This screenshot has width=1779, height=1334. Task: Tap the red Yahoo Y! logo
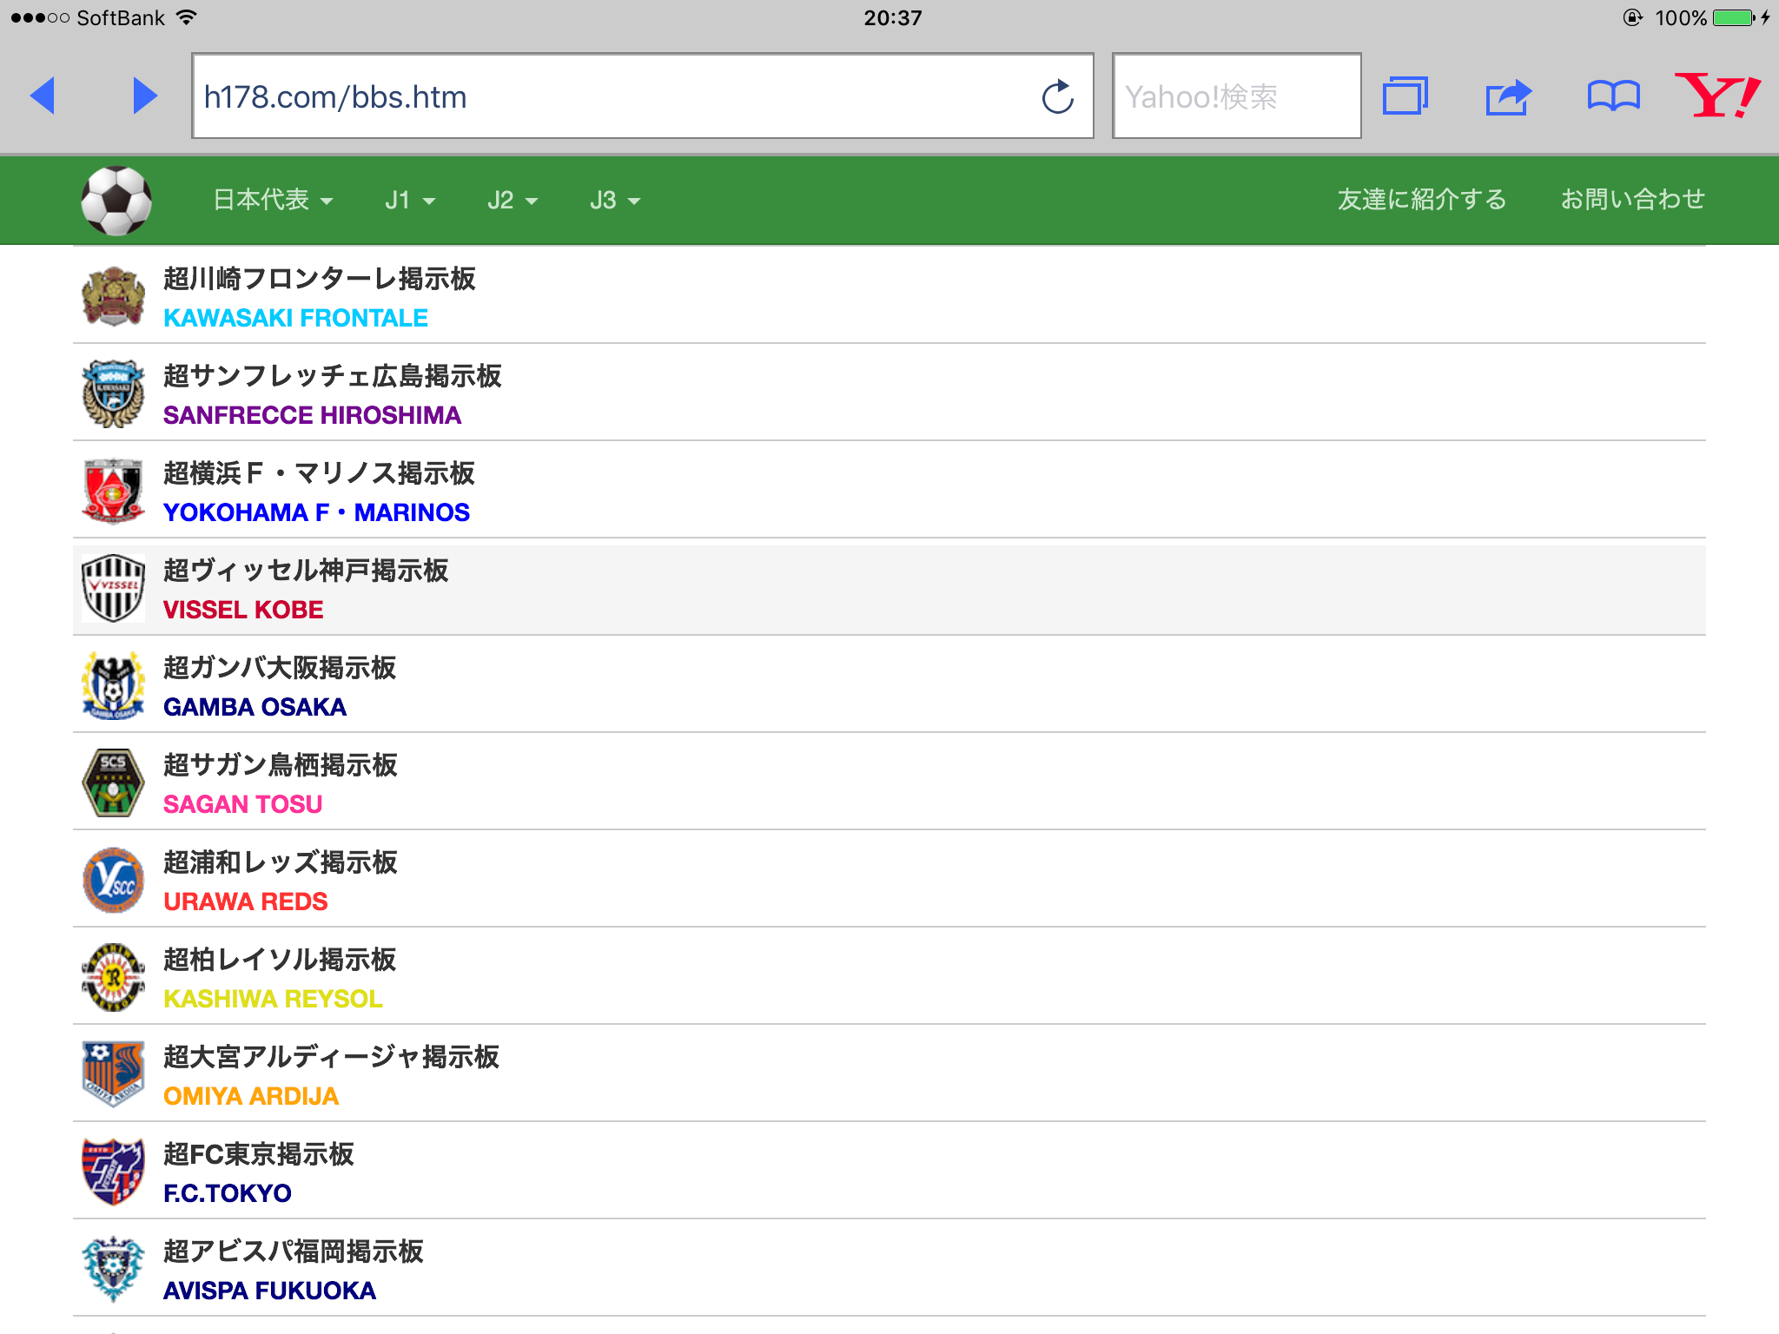pyautogui.click(x=1716, y=96)
